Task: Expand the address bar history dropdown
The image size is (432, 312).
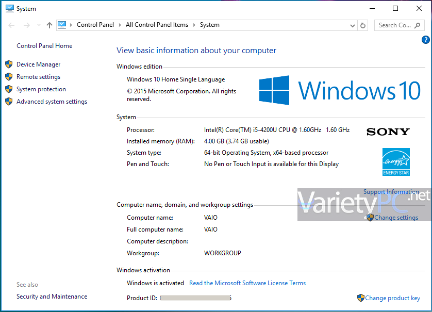Action: click(353, 25)
